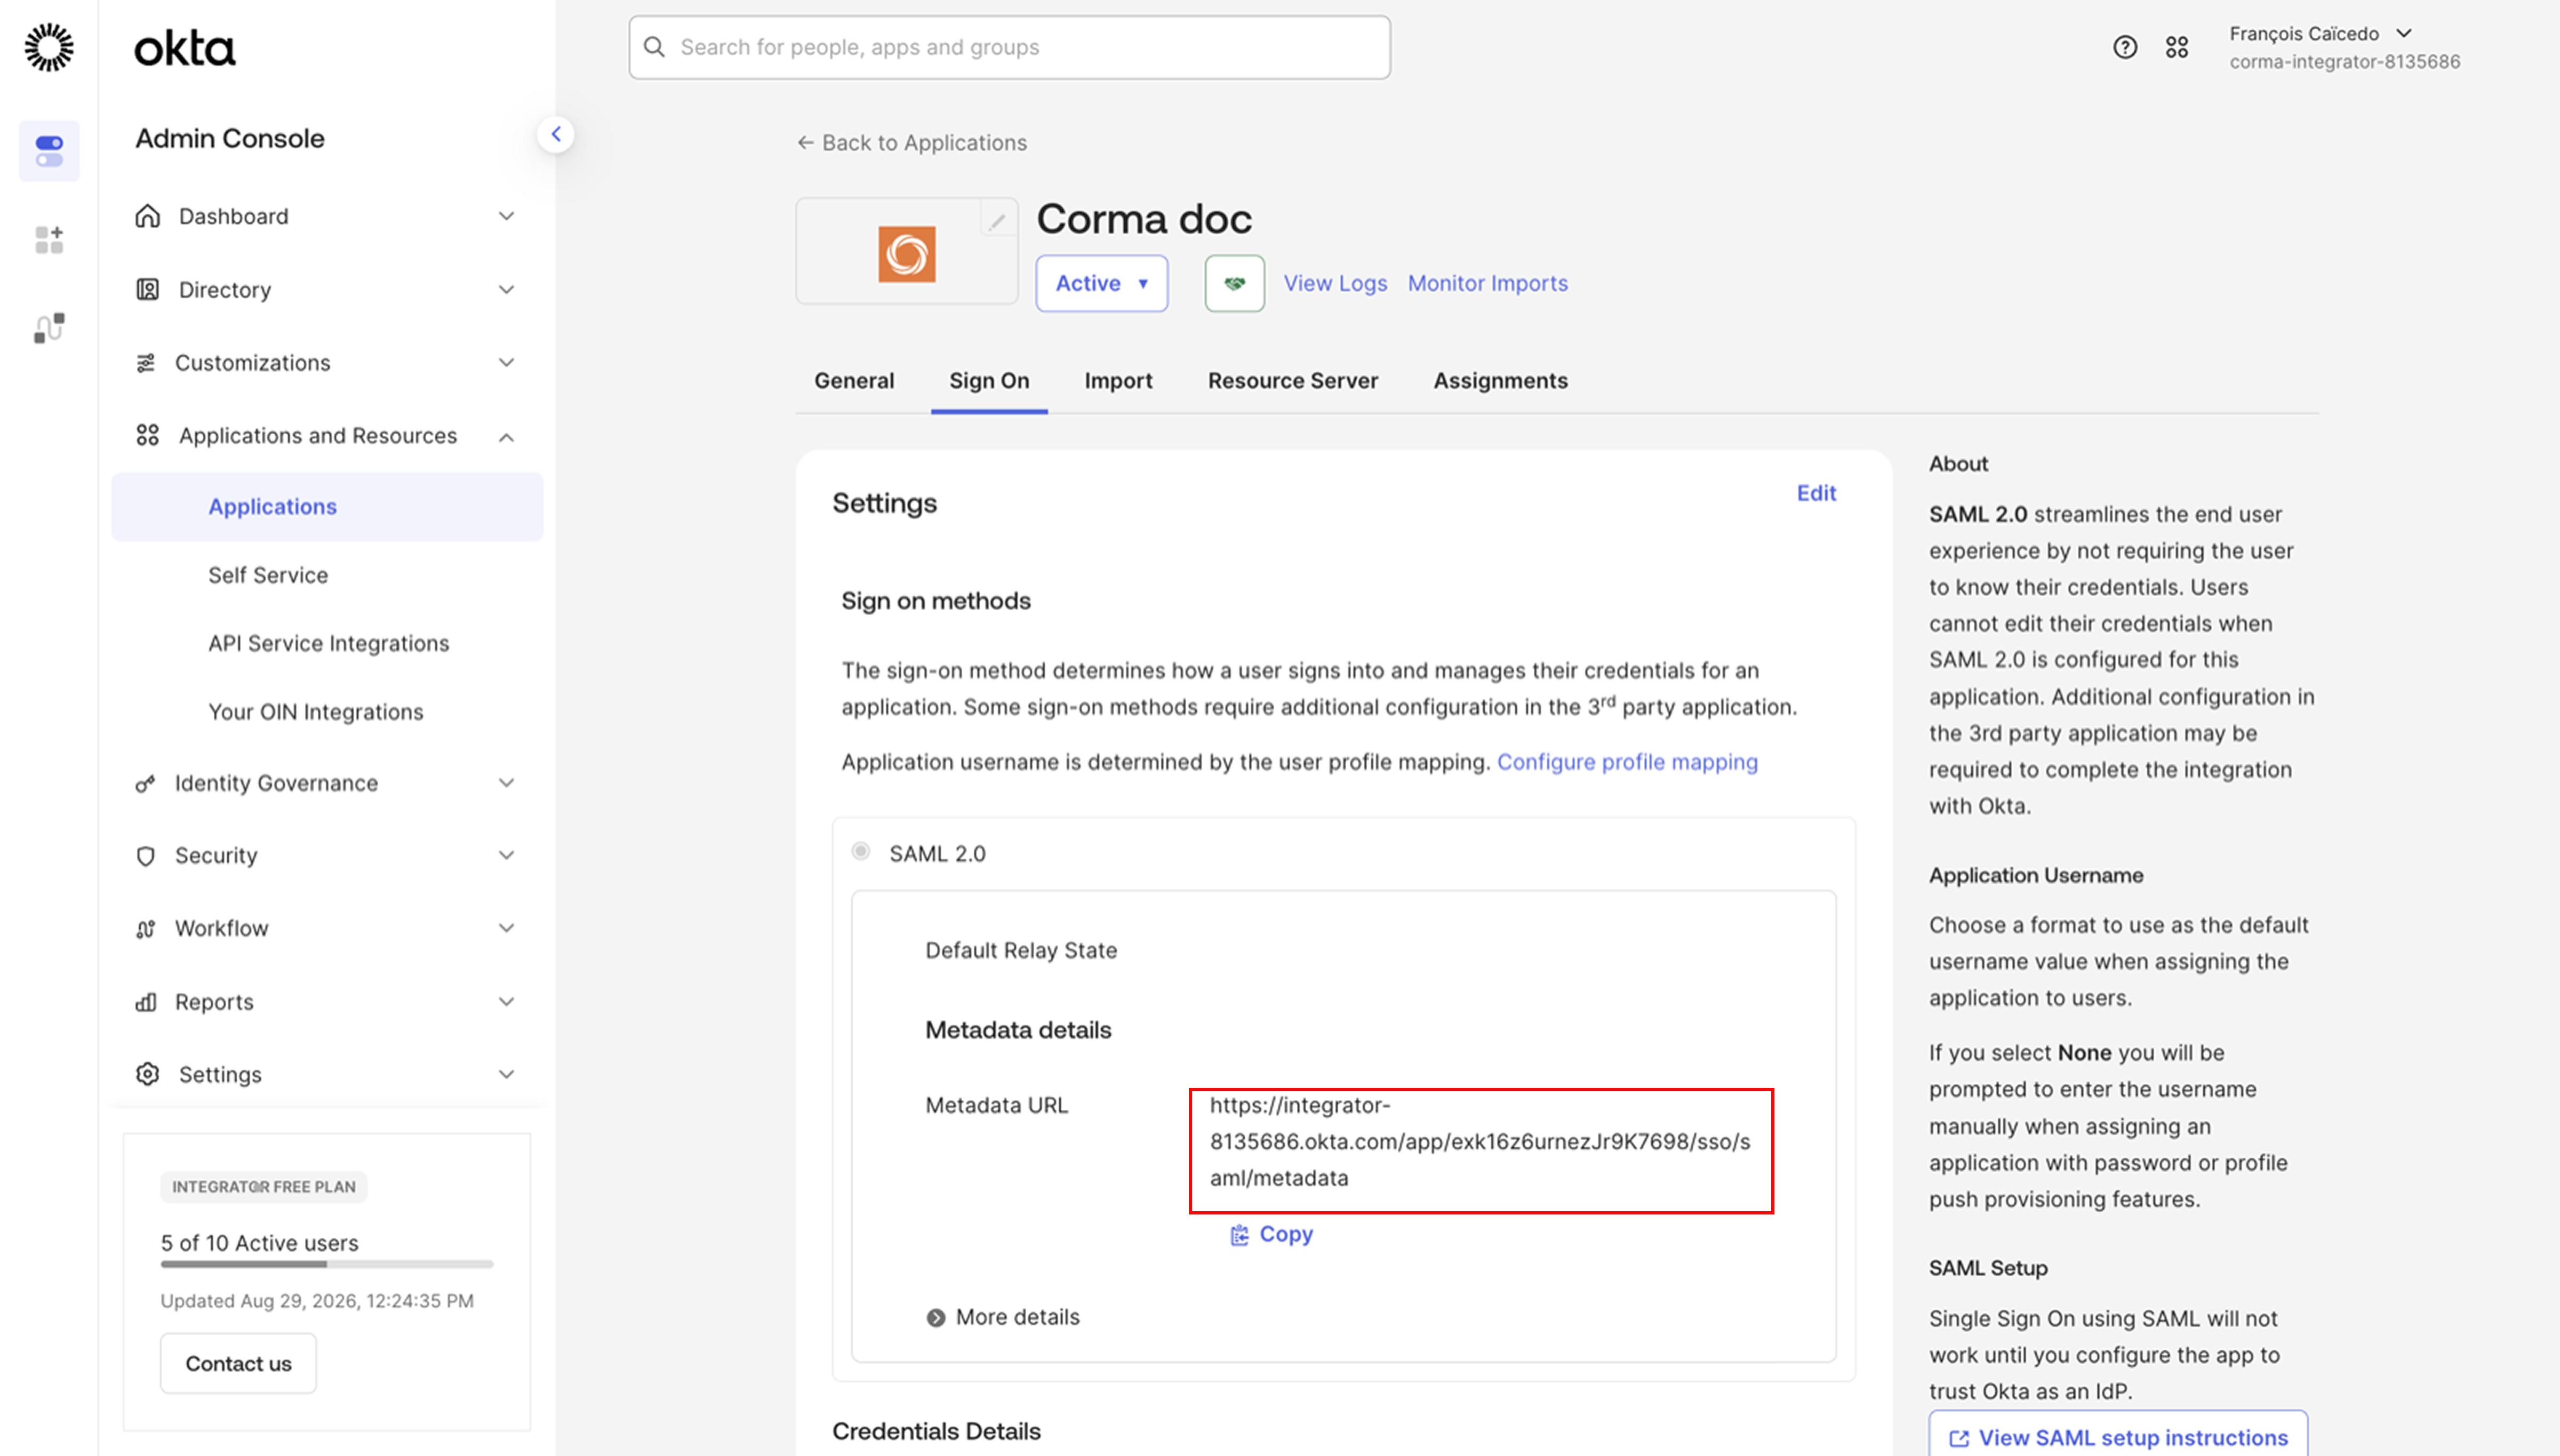This screenshot has width=2560, height=1456.
Task: Click the search for people, apps field
Action: 1009,47
